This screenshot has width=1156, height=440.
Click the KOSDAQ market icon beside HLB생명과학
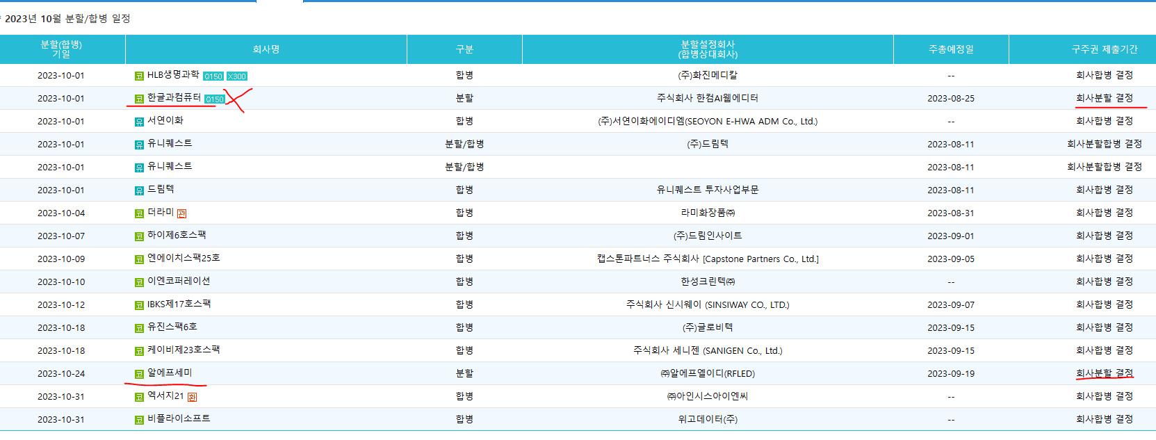(139, 76)
